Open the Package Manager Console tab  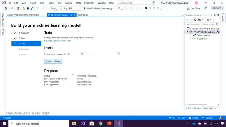pos(18,113)
